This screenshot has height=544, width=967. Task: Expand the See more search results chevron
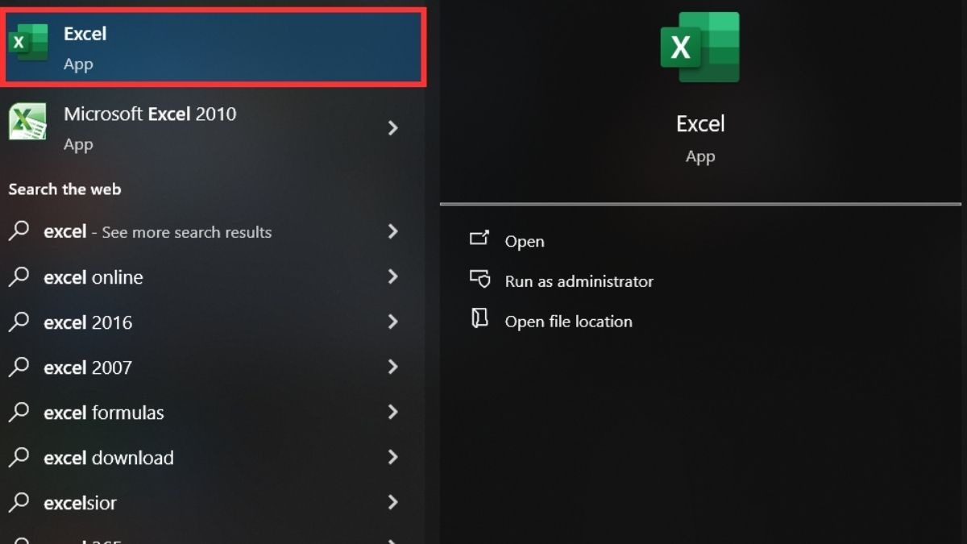tap(393, 231)
